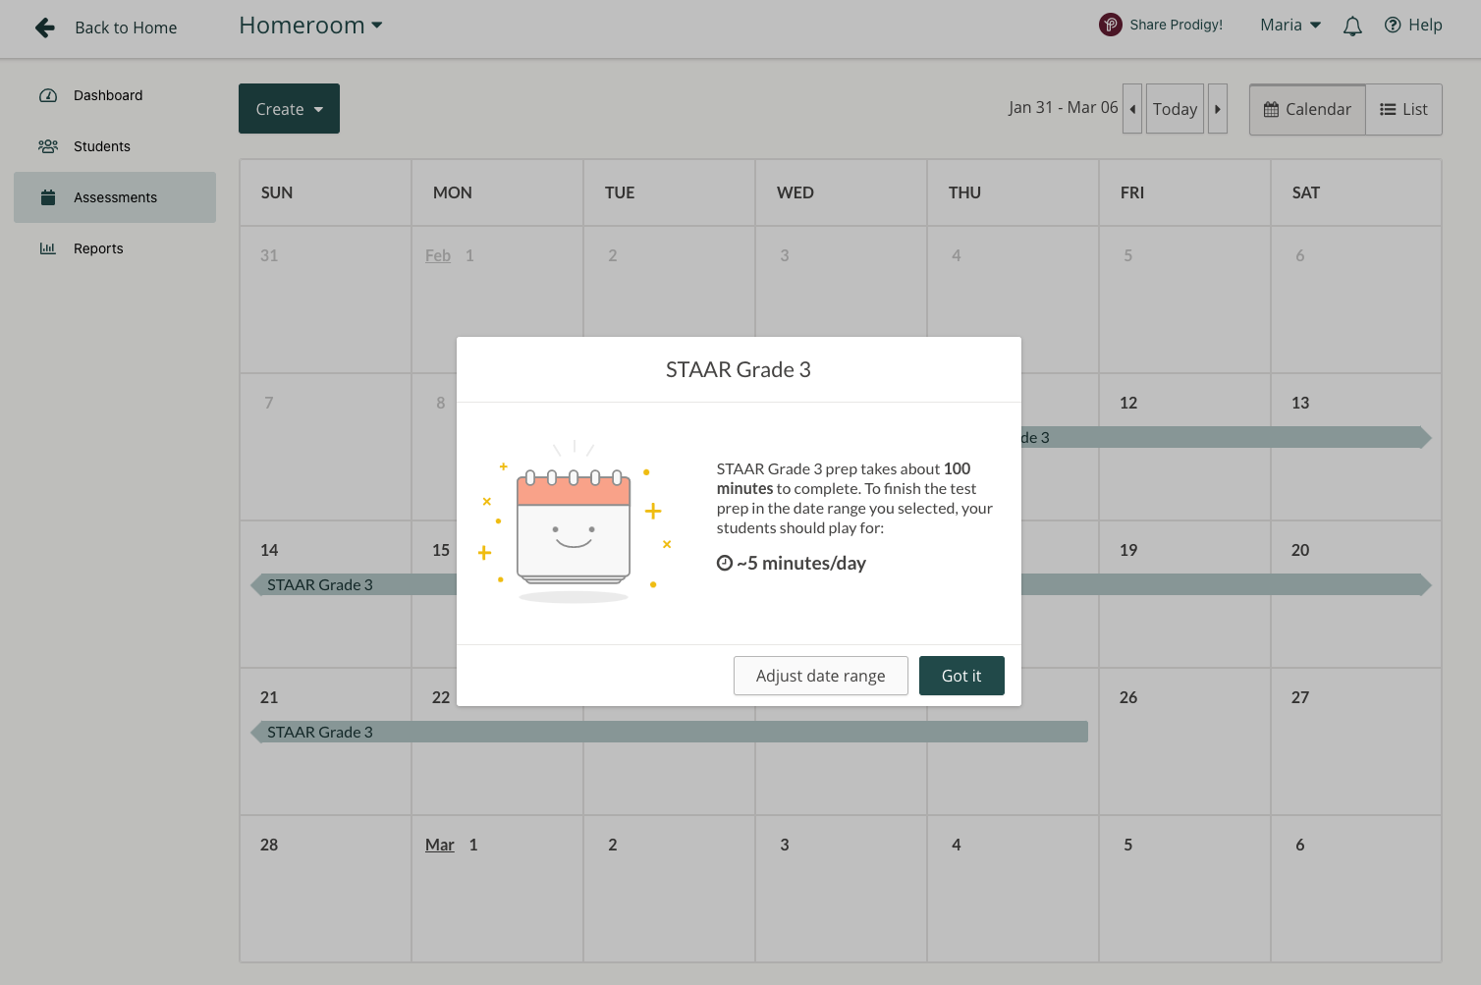Open Students from the sidebar
Image resolution: width=1481 pixels, height=985 pixels.
[x=101, y=146]
